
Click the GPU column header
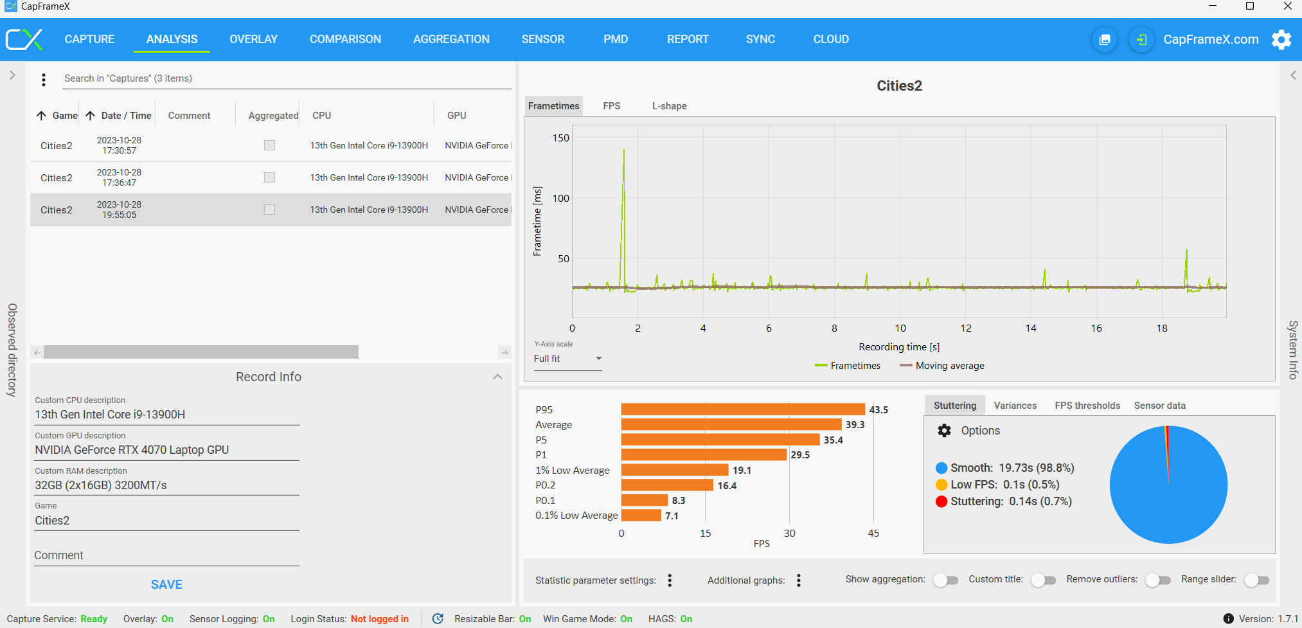457,116
